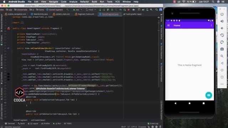Click the Search Everywhere magnifier icon
The image size is (228, 128).
[156, 10]
